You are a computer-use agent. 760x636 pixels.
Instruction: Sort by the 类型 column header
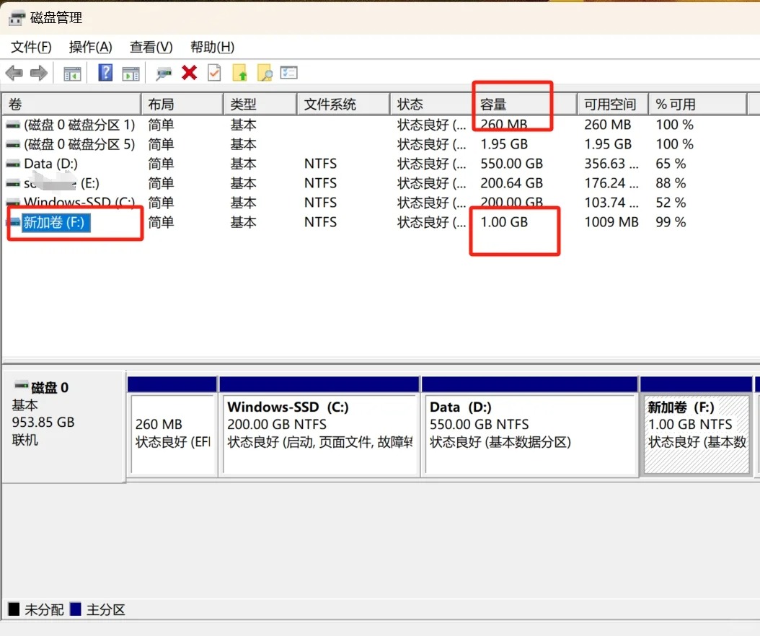[x=260, y=105]
